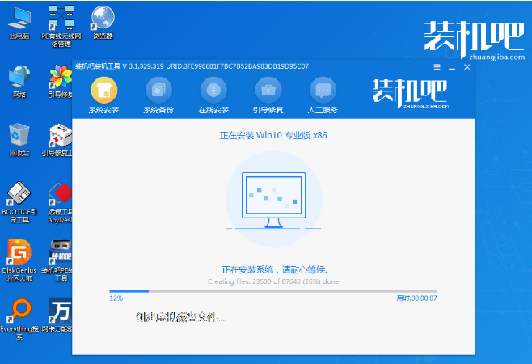Select the 系统安装 icon in toolbar
532x364 pixels.
(103, 90)
